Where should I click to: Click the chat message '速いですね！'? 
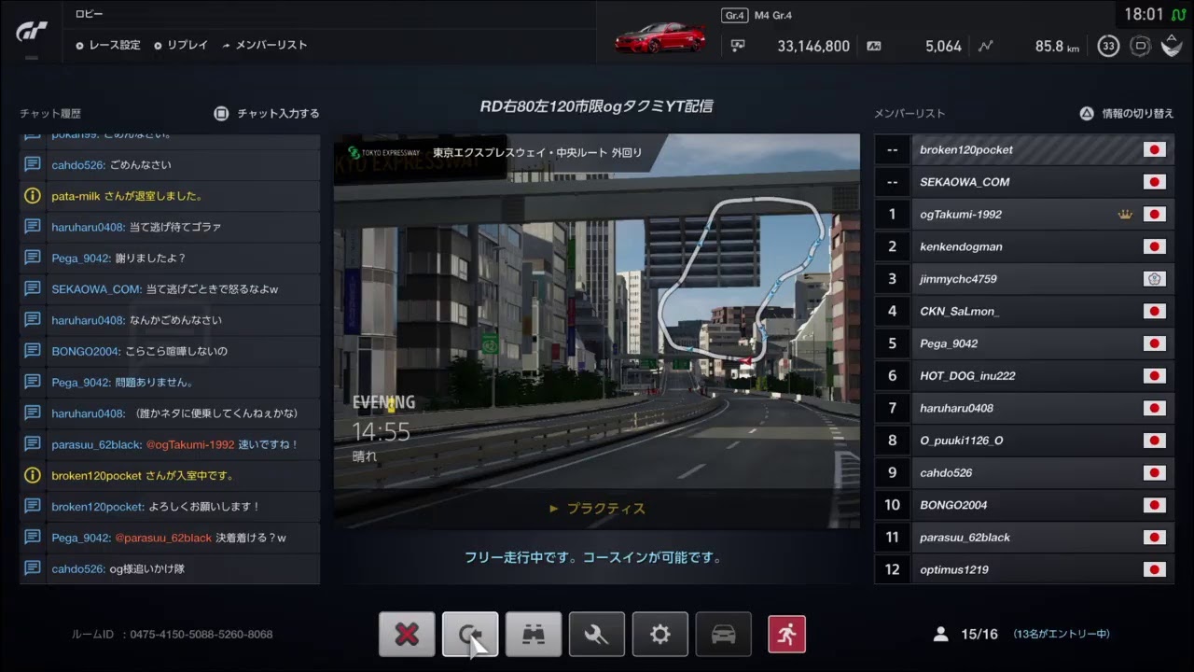pos(269,444)
